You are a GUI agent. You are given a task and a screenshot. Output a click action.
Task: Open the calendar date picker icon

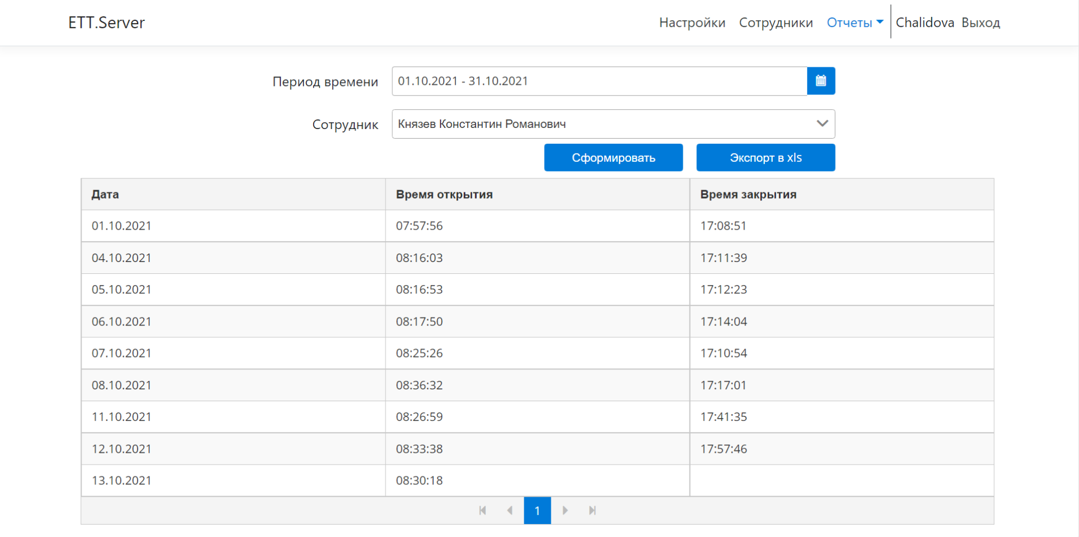click(x=820, y=81)
